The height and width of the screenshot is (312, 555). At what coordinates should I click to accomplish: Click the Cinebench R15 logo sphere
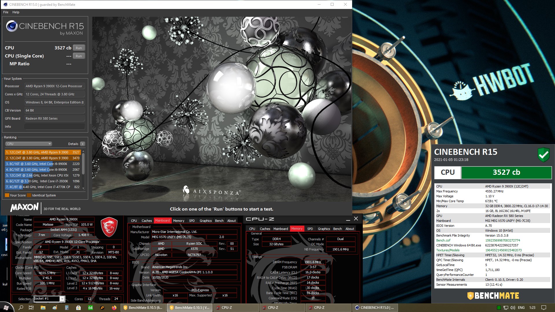(x=12, y=26)
